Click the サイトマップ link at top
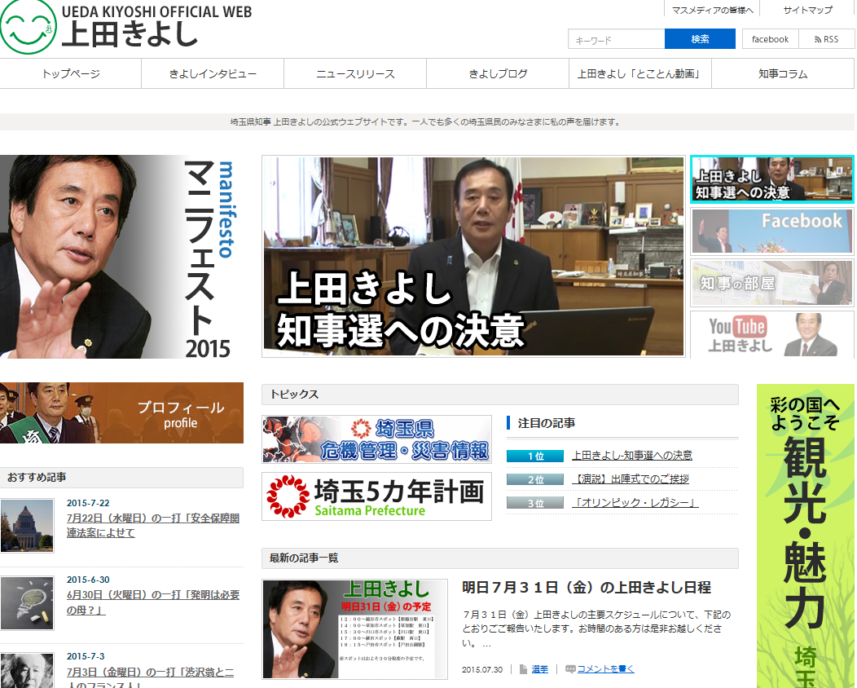 coord(807,10)
